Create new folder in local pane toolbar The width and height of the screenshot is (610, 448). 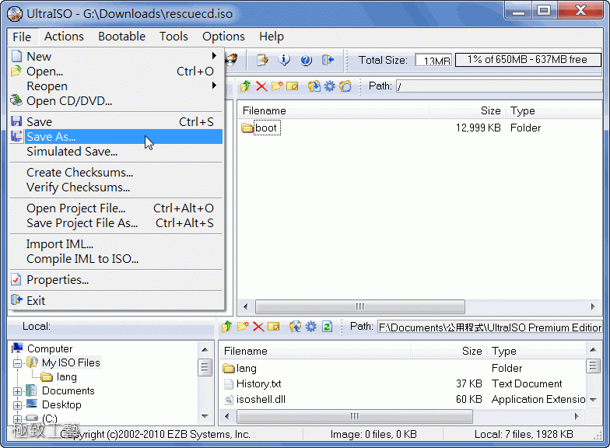click(x=243, y=327)
